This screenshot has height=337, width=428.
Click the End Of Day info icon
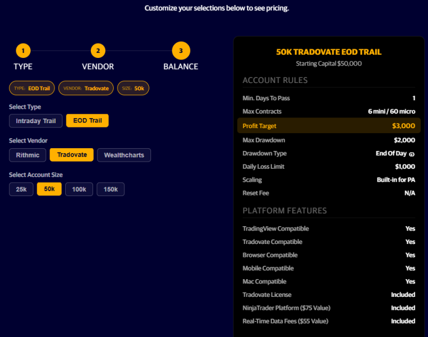(412, 154)
